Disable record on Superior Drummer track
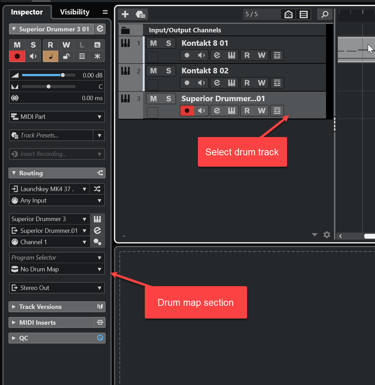The image size is (375, 385). (187, 111)
